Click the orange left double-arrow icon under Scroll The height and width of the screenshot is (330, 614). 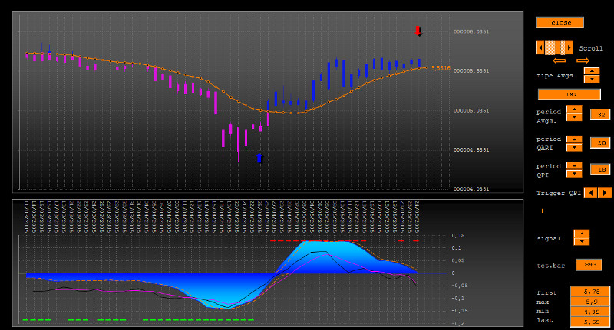click(559, 60)
